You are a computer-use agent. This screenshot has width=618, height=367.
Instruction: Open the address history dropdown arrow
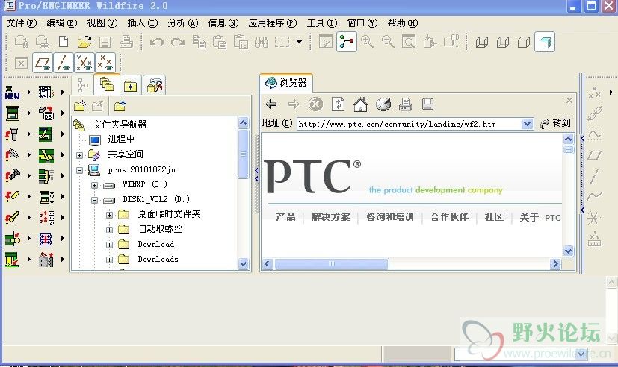click(528, 124)
